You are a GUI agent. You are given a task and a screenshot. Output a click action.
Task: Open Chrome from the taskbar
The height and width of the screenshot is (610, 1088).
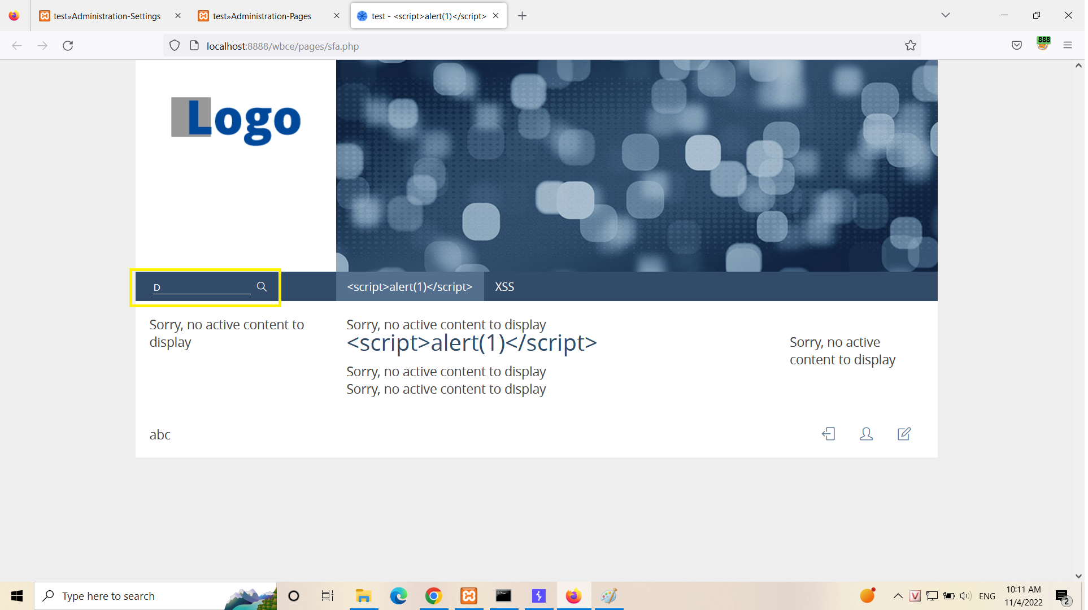pyautogui.click(x=433, y=596)
